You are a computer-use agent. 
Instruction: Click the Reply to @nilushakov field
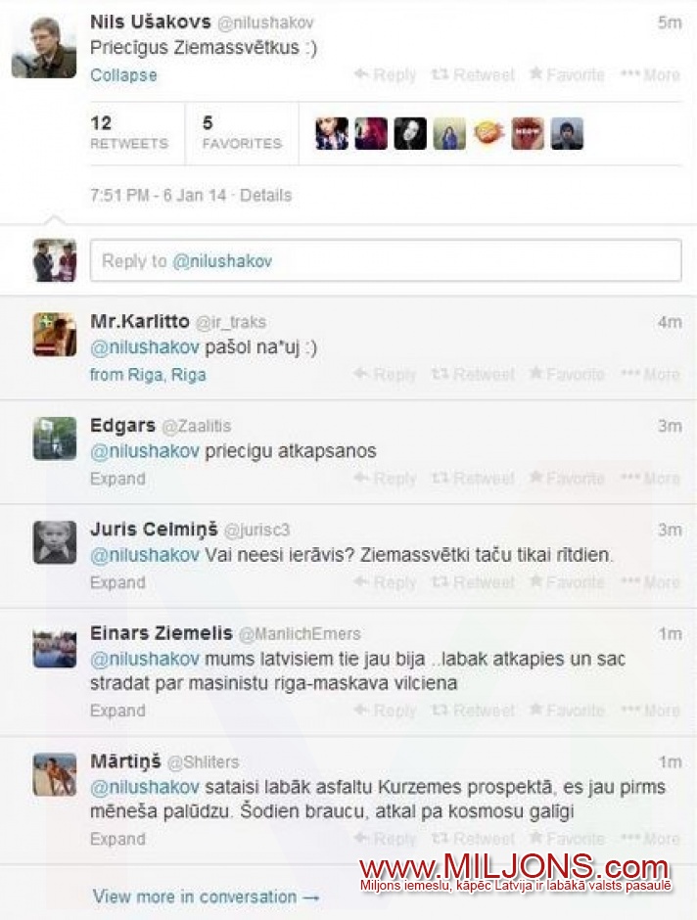(386, 260)
